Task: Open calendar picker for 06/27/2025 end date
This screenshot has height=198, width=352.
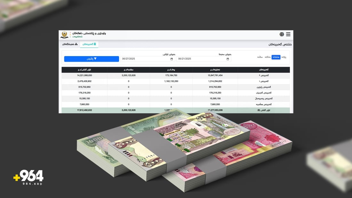Action: (172, 59)
